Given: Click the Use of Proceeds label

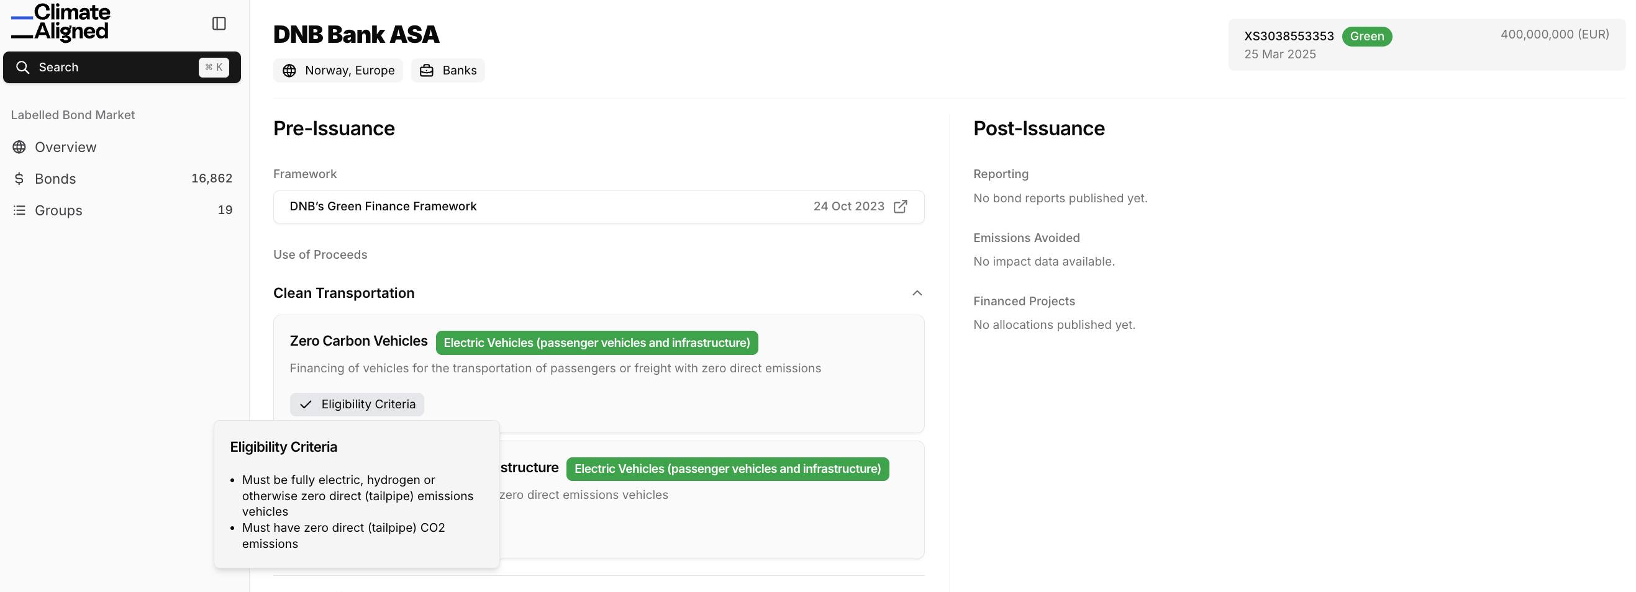Looking at the screenshot, I should pyautogui.click(x=320, y=254).
